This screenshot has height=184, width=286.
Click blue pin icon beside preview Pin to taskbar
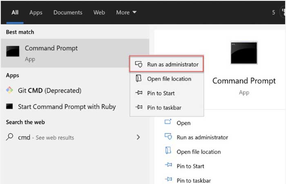coord(168,179)
